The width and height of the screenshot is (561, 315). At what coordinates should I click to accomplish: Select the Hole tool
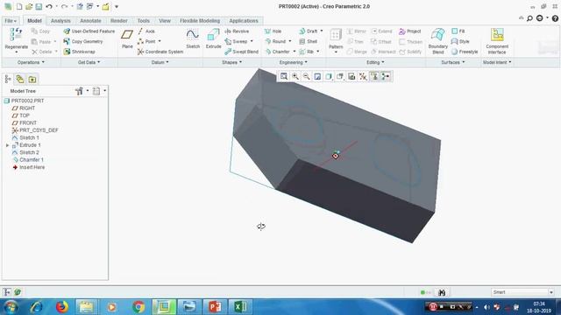(273, 31)
